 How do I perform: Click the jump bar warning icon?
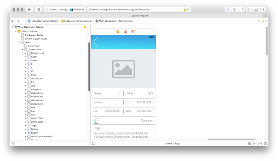click(263, 21)
